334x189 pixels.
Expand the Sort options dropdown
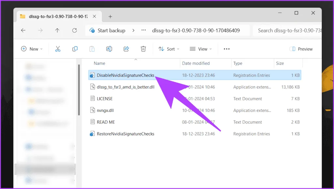coord(169,49)
